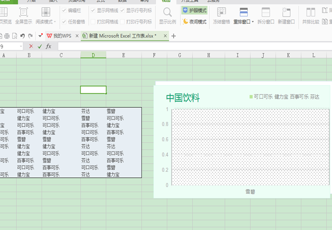Viewport: 332px width, 230px height.
Task: Select column header J
Action: click(263, 55)
